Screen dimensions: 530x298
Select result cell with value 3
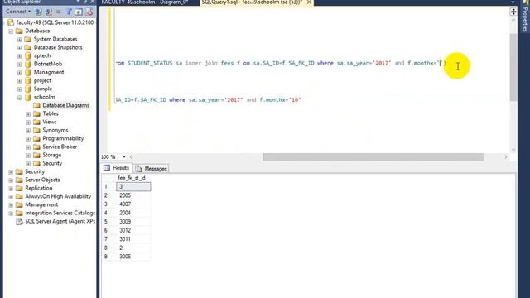[133, 187]
